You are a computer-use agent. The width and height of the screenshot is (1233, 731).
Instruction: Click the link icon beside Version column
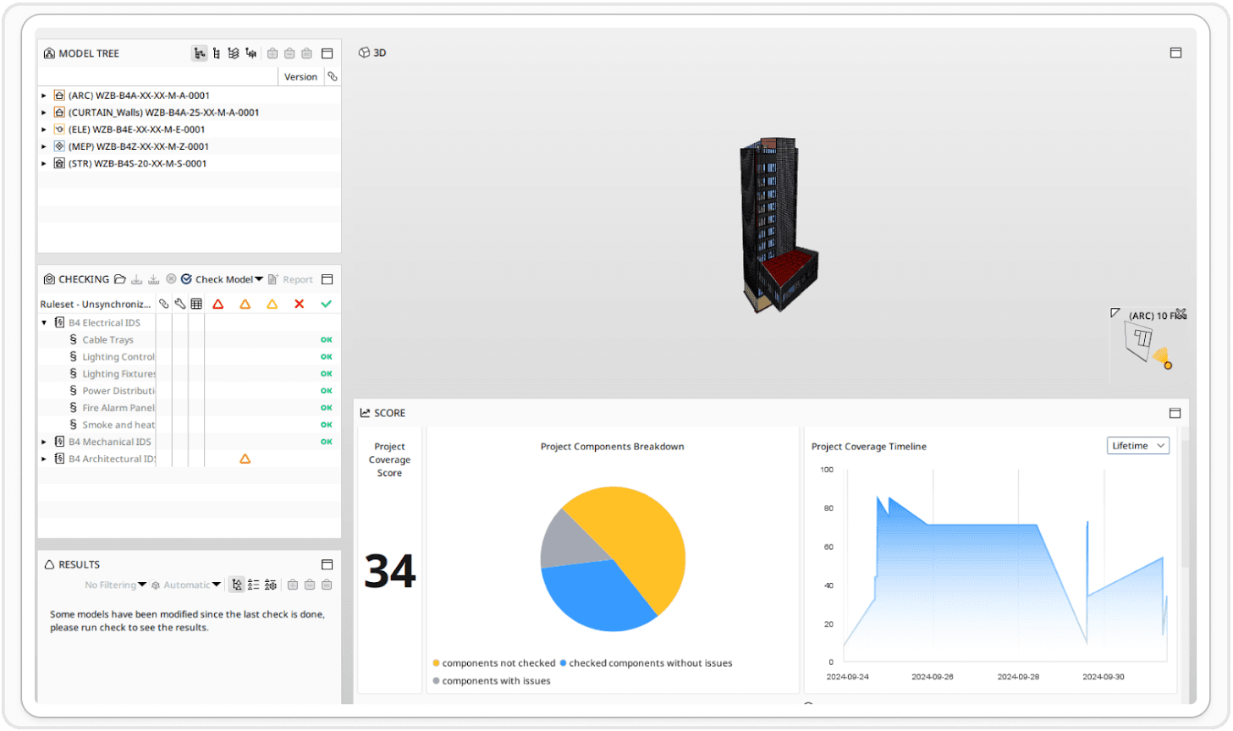point(333,76)
